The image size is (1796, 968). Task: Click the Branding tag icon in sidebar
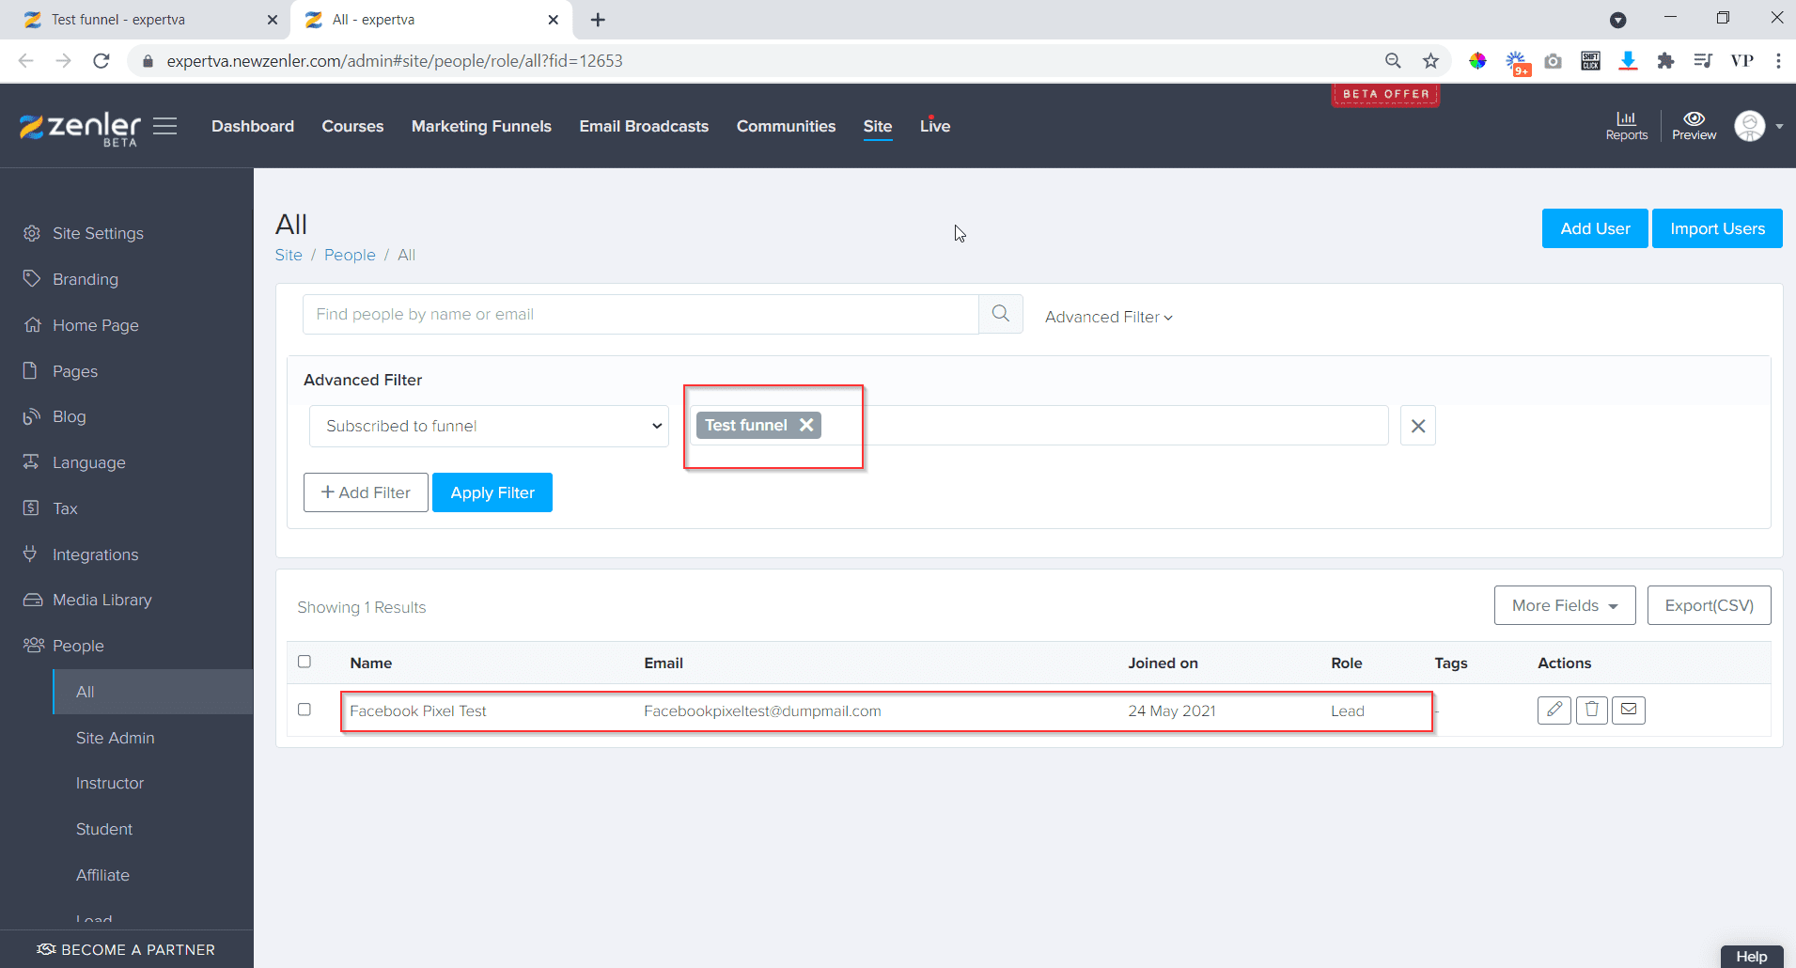33,278
